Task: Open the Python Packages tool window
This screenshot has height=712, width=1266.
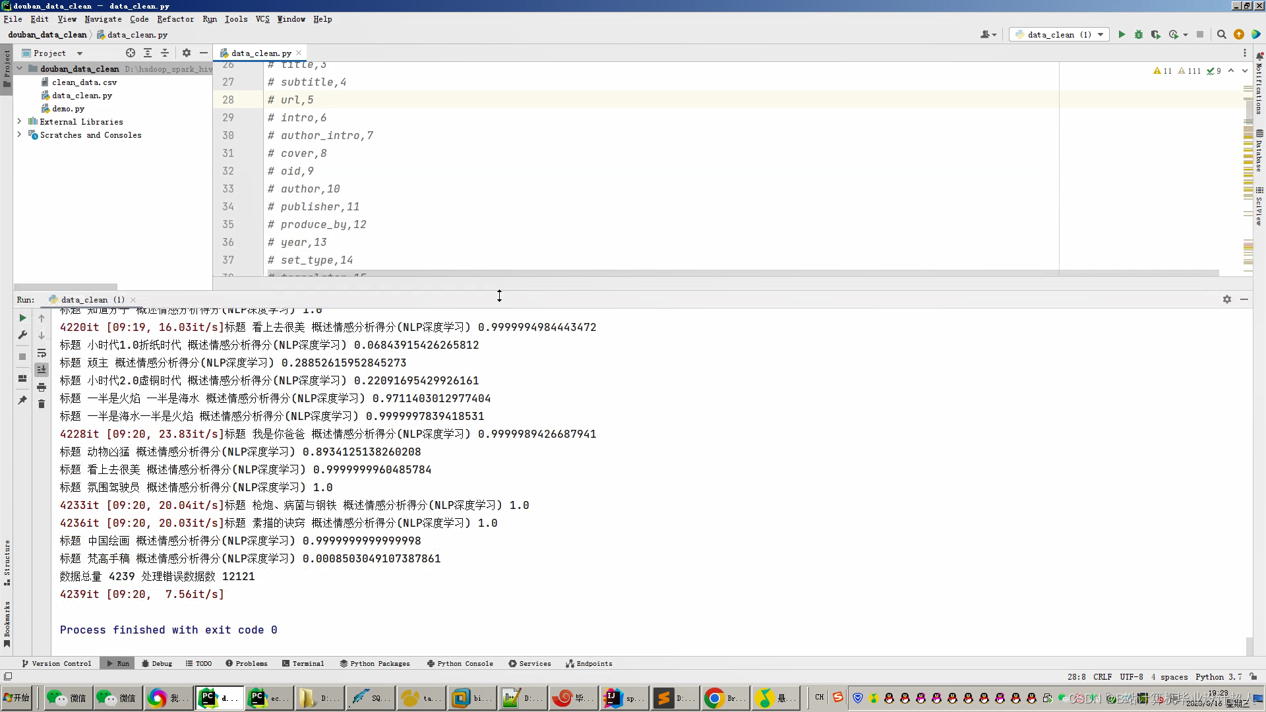Action: pyautogui.click(x=375, y=663)
